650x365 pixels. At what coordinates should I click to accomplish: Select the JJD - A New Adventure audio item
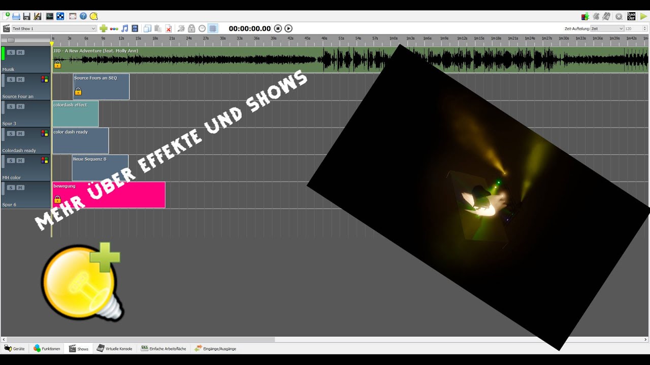coord(350,60)
